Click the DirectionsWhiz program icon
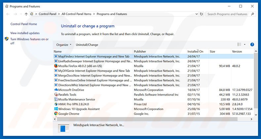The height and width of the screenshot is (139, 261). pyautogui.click(x=56, y=85)
